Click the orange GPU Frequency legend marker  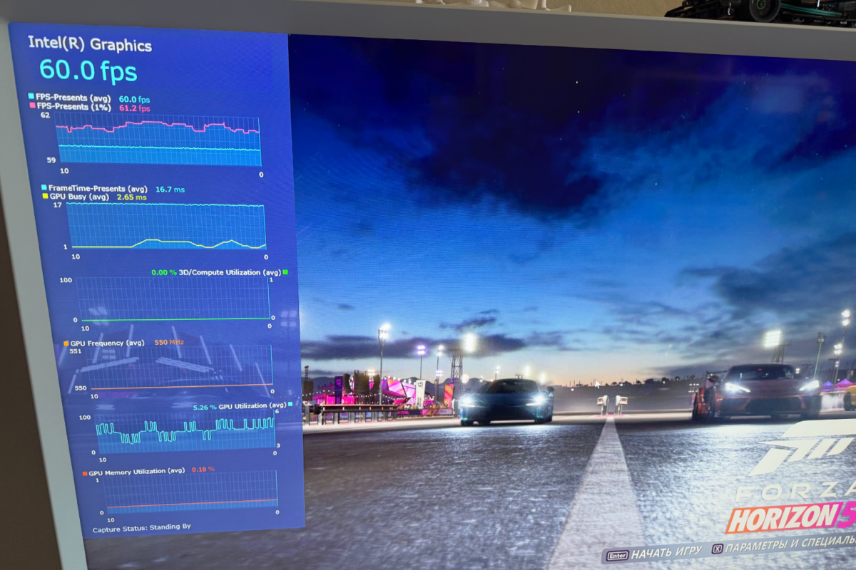point(66,343)
